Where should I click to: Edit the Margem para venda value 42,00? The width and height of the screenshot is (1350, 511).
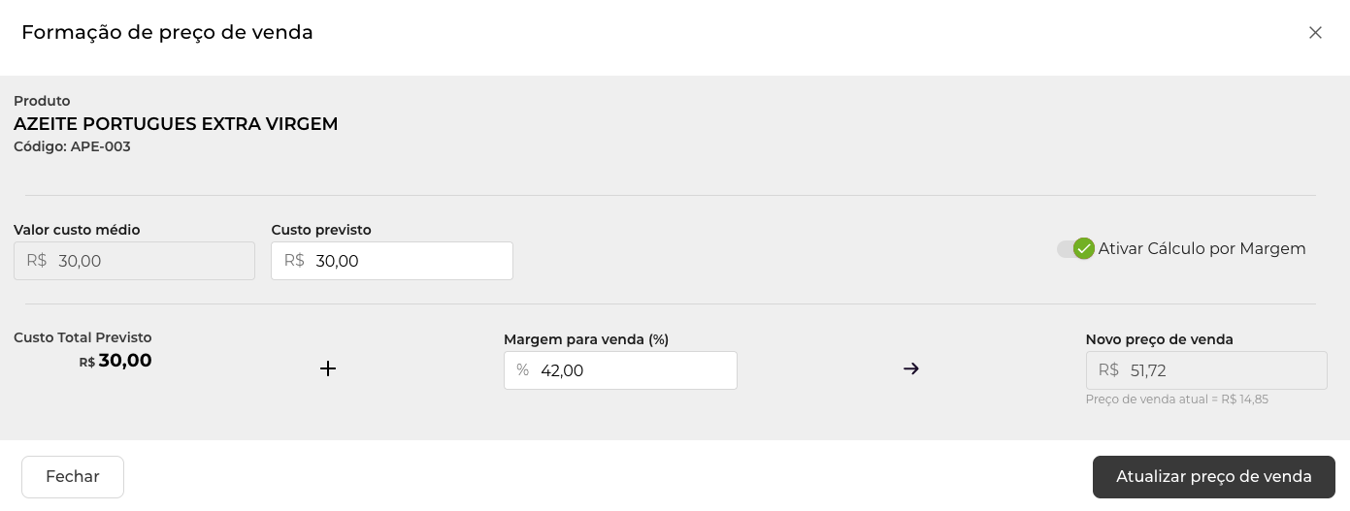point(631,370)
